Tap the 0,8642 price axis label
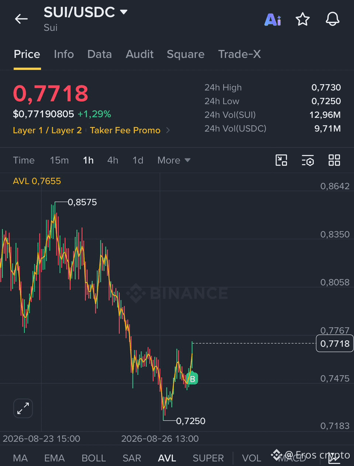This screenshot has height=466, width=354. pyautogui.click(x=335, y=186)
